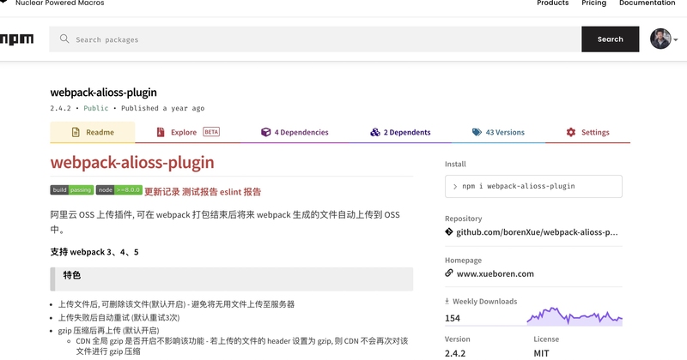Click the black Search button
This screenshot has width=687, height=360.
pos(610,39)
